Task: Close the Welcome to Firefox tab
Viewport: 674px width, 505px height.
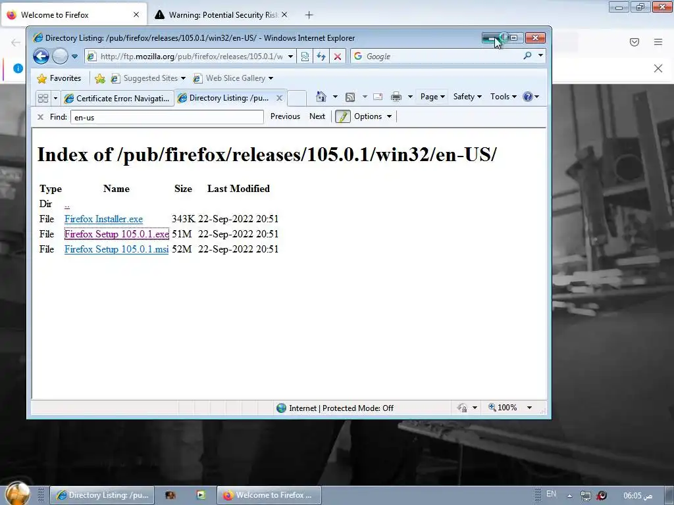Action: [136, 14]
